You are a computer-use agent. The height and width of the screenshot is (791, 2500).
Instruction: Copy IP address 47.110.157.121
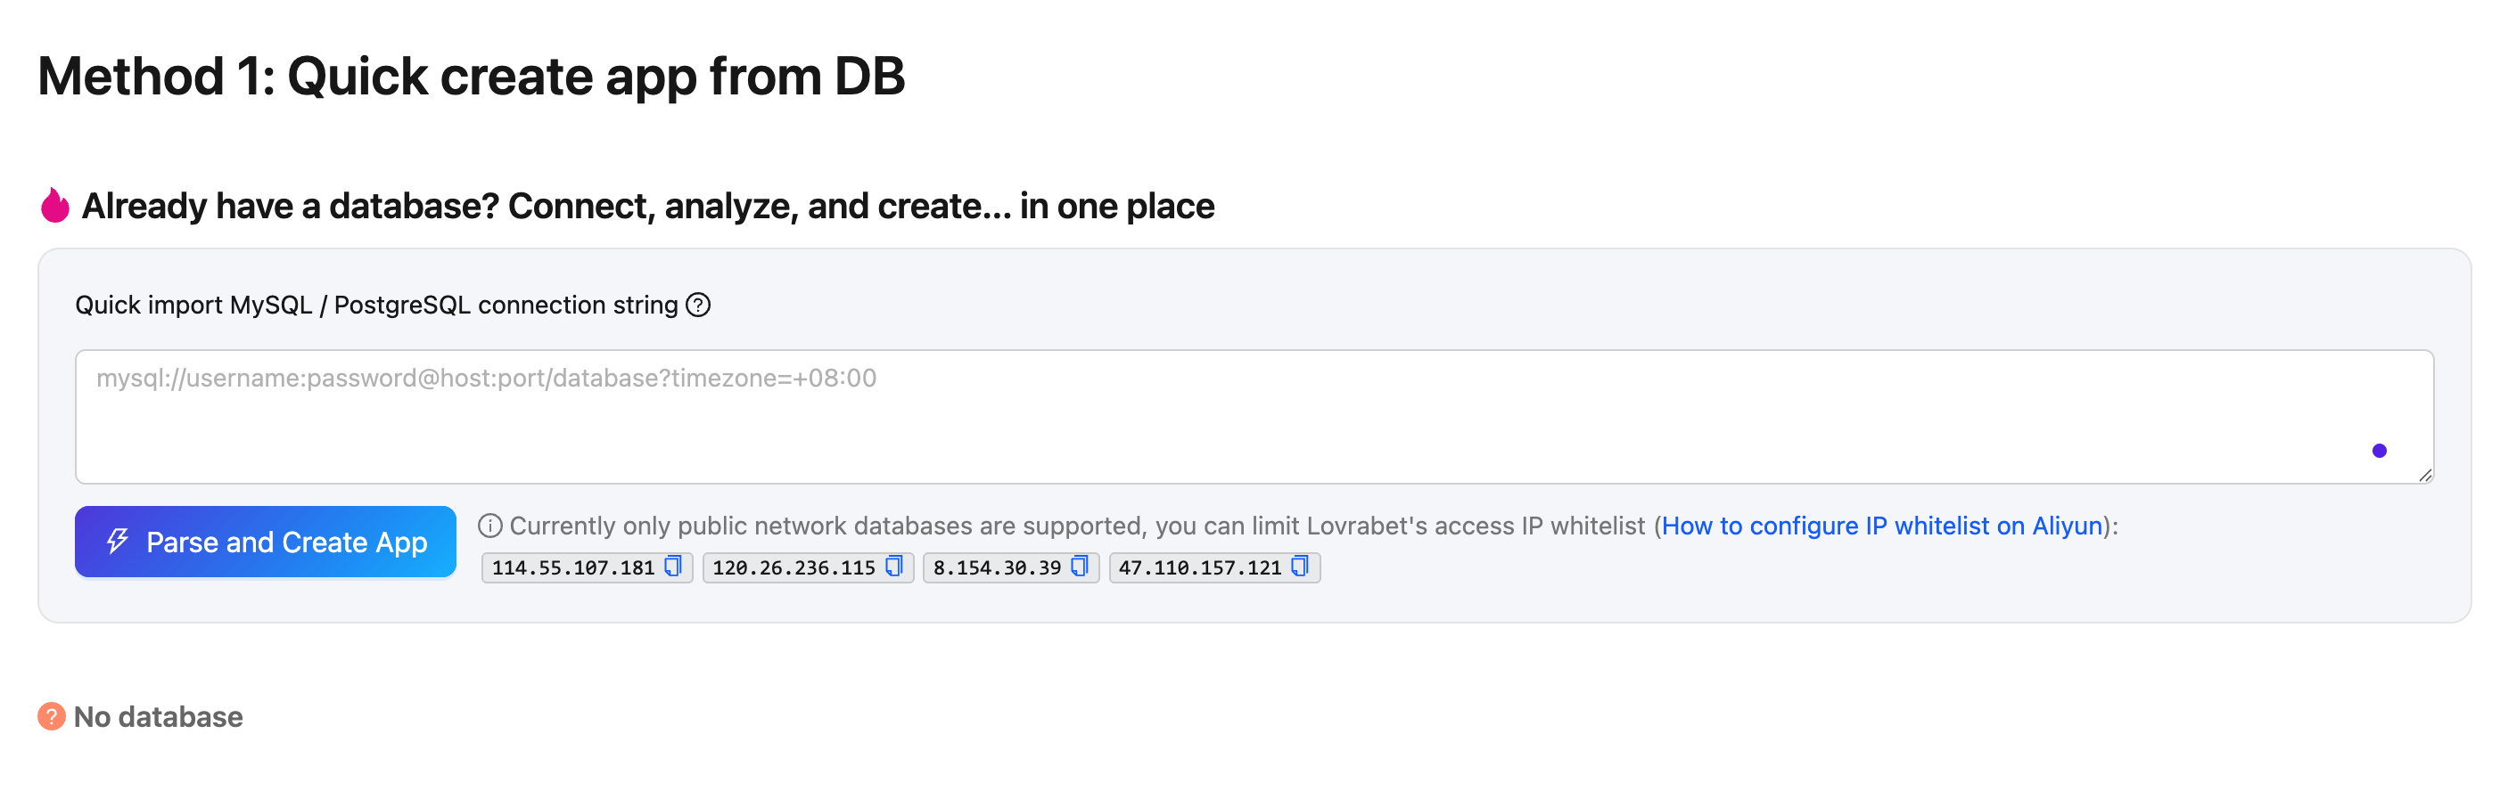click(1300, 567)
